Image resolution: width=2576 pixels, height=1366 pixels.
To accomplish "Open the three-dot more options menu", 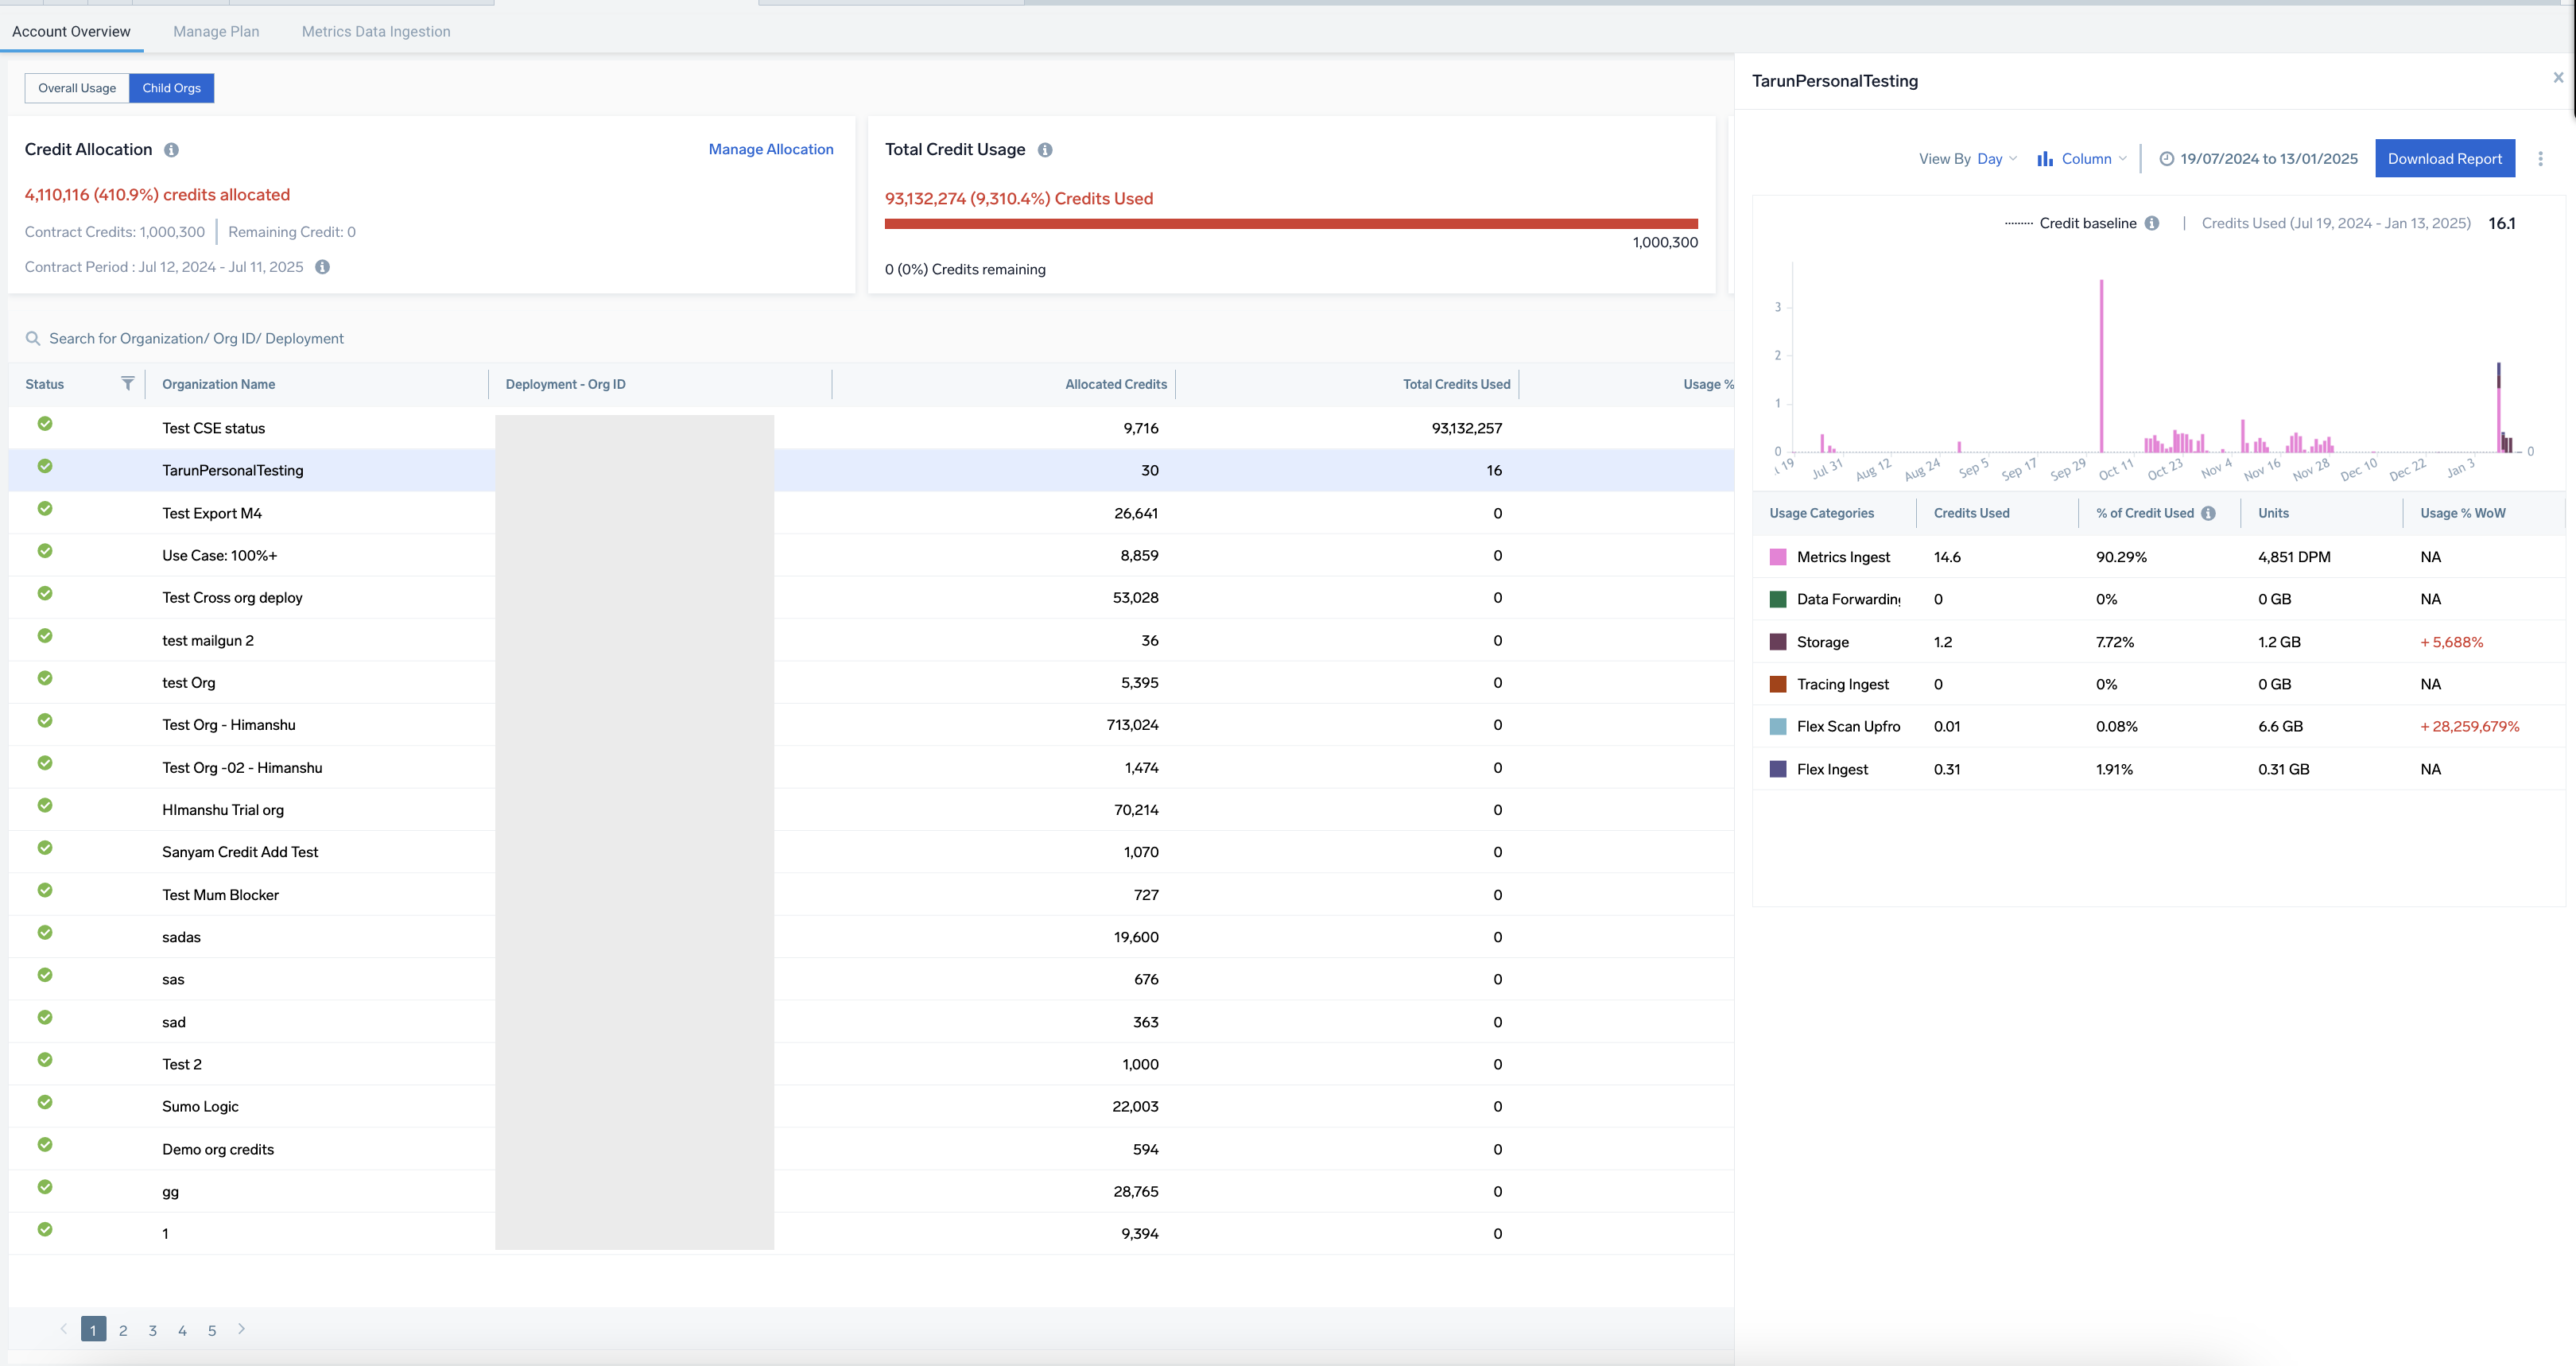I will [x=2540, y=159].
